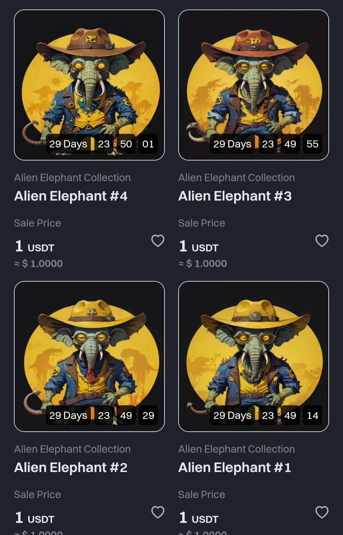Open the Alien Elephant #3 artwork image
Image resolution: width=343 pixels, height=535 pixels.
(x=253, y=85)
